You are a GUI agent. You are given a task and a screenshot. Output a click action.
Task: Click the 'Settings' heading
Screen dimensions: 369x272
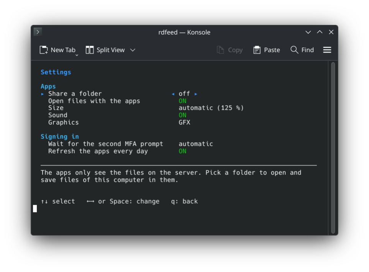(x=56, y=72)
